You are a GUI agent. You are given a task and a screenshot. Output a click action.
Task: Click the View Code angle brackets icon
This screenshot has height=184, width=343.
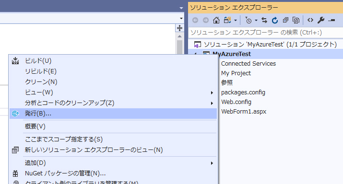[x=310, y=20]
